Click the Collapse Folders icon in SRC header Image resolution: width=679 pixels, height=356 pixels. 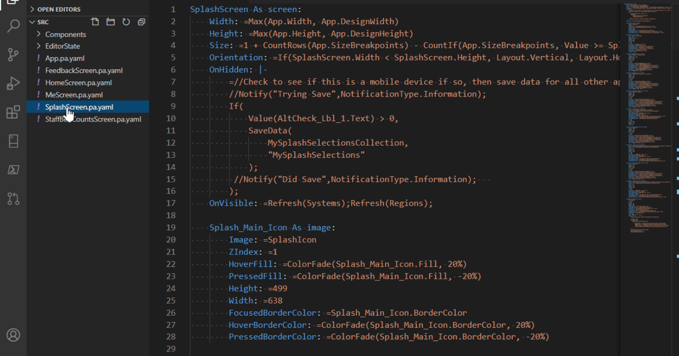[141, 22]
